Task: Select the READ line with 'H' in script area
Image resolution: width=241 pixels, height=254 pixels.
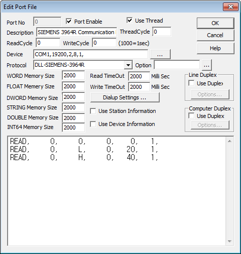Action: (x=84, y=157)
